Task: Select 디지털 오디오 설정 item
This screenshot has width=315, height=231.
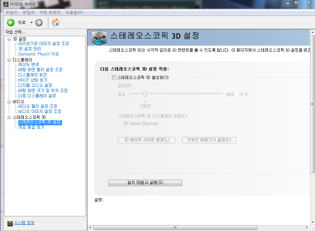Action: 35,85
